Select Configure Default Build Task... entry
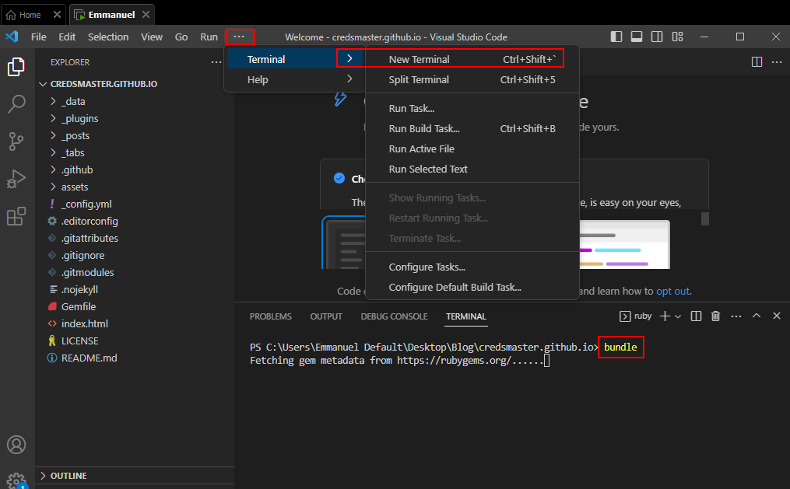The height and width of the screenshot is (489, 790). tap(472, 288)
